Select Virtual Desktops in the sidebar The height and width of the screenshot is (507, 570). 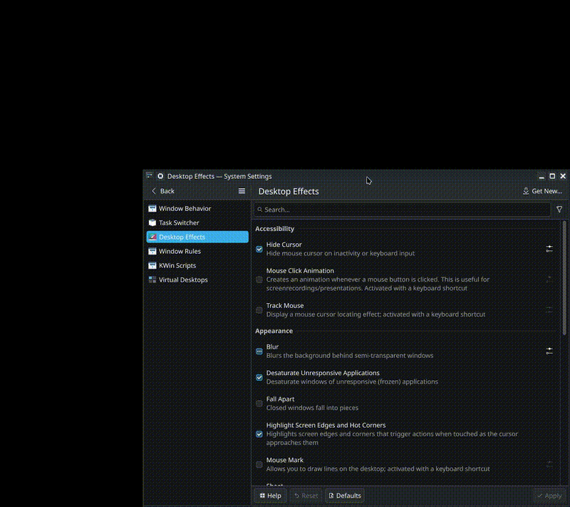point(197,280)
